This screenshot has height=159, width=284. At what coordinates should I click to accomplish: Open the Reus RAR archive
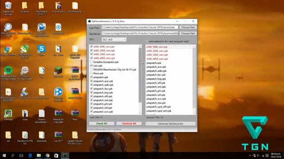coord(75,115)
